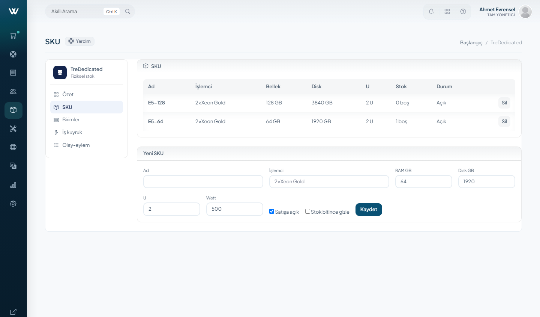Open the apps grid icon in header
This screenshot has height=317, width=540.
447,12
